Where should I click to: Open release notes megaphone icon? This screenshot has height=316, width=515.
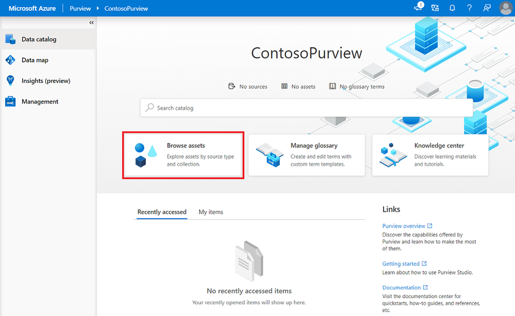(x=419, y=7)
